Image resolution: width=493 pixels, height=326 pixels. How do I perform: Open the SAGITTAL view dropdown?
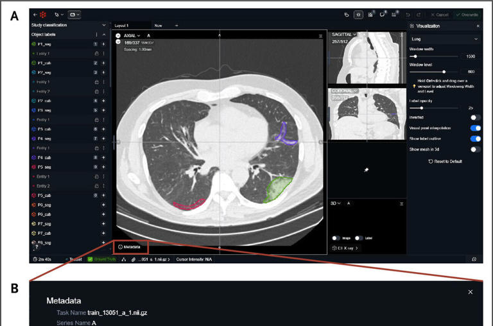(344, 34)
